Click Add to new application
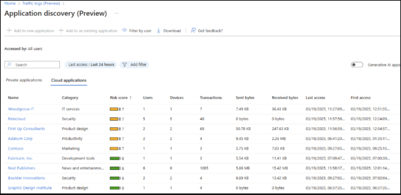The height and width of the screenshot is (195, 401). 31,31
